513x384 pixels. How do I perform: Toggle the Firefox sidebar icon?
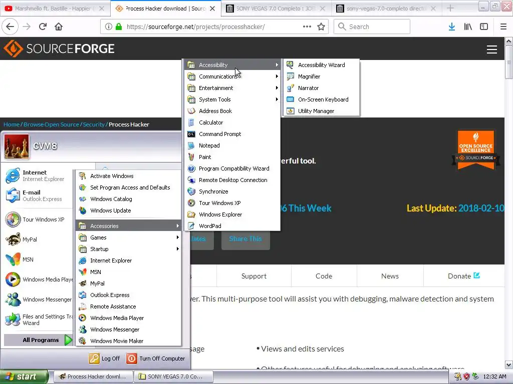[484, 26]
